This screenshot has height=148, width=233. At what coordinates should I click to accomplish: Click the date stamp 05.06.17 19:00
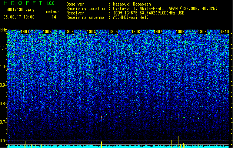tap(19, 17)
